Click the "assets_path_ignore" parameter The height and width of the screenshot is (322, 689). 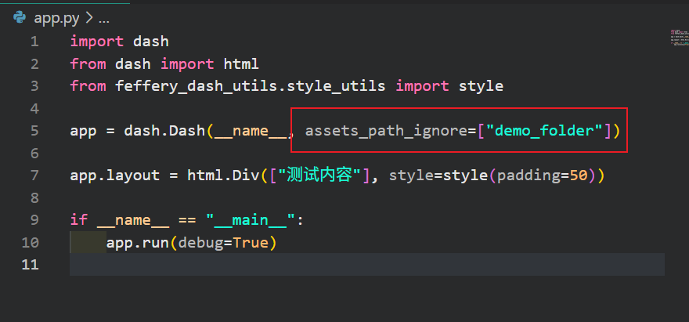[x=386, y=131]
